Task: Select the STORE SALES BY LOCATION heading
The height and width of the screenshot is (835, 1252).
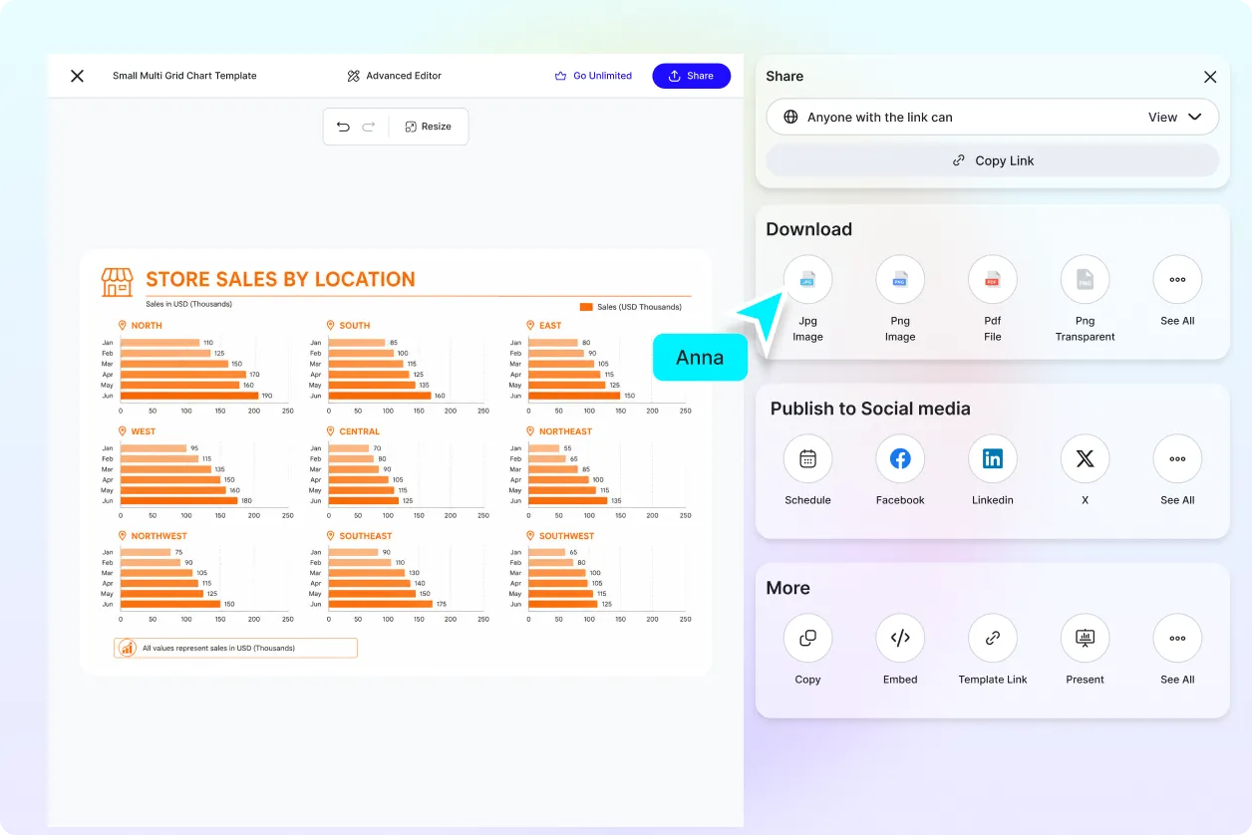Action: point(280,280)
